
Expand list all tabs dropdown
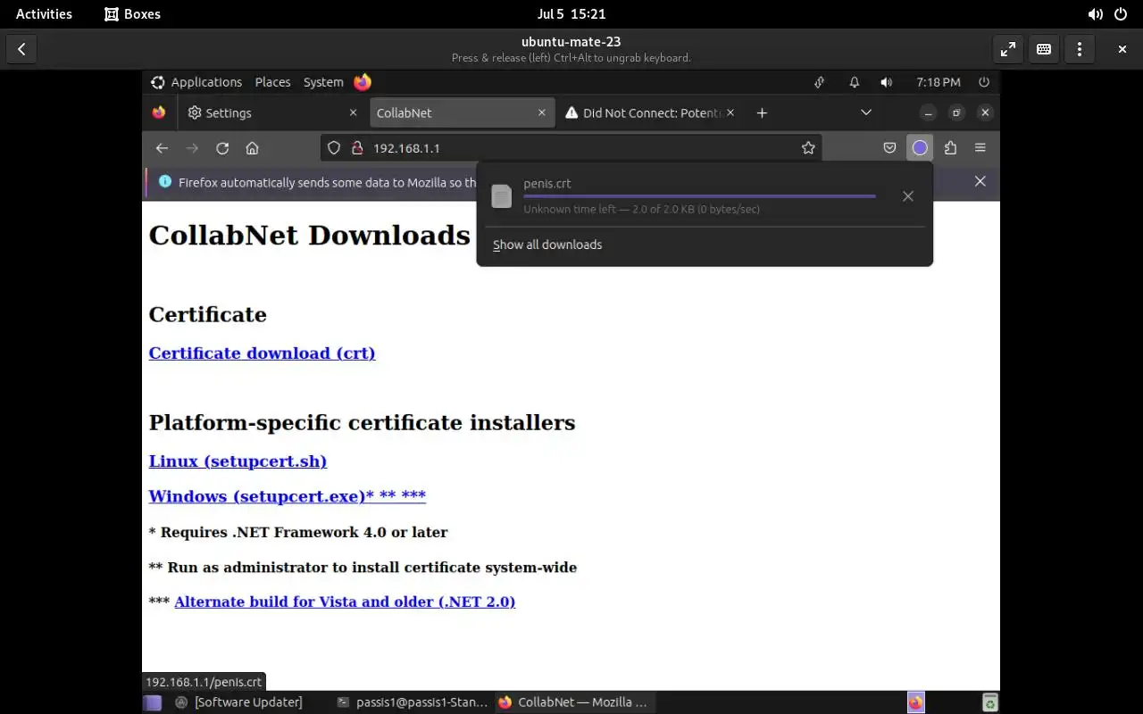coord(865,112)
